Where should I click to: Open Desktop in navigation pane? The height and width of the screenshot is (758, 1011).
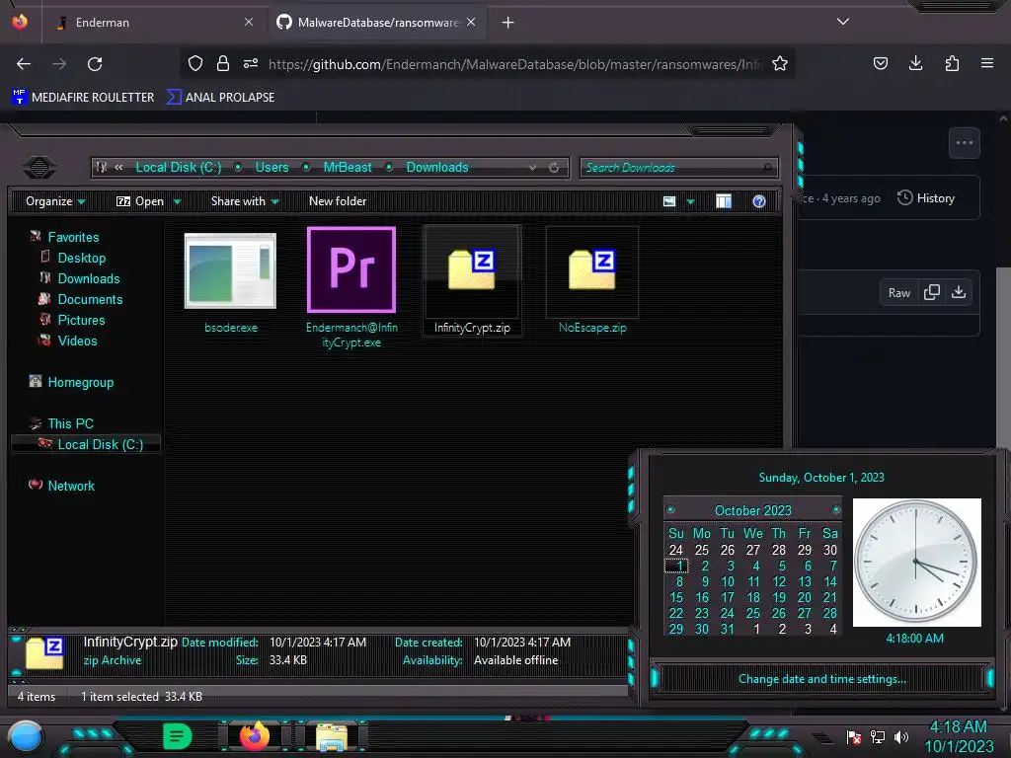tap(81, 258)
